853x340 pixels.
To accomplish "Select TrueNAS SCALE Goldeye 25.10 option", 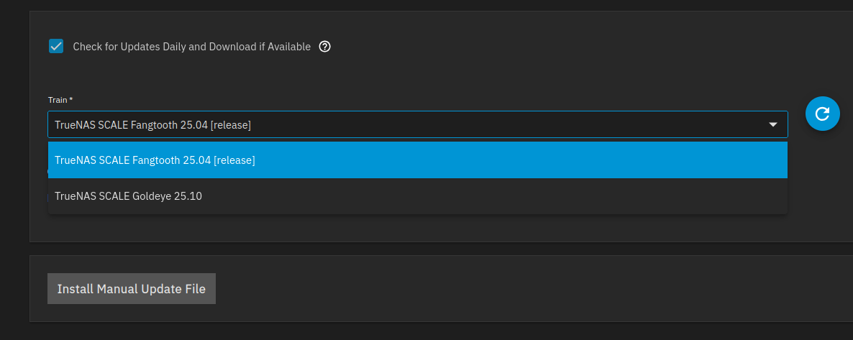I will pos(128,196).
